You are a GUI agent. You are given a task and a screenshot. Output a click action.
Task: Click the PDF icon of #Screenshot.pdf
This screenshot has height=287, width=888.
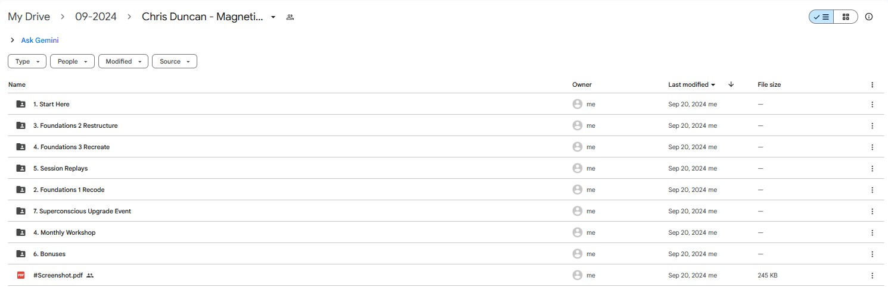click(21, 275)
